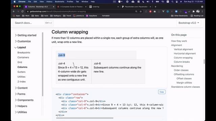216x121 pixels.
Task: Click the blue Zoom extension icon
Action: point(176,11)
